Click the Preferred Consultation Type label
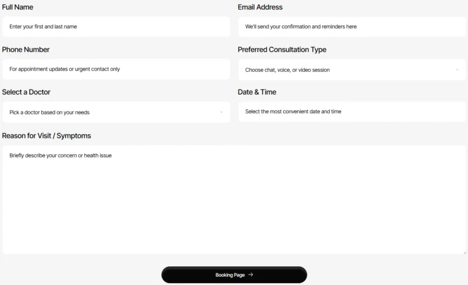Viewport: 468px width, 285px height. 282,50
